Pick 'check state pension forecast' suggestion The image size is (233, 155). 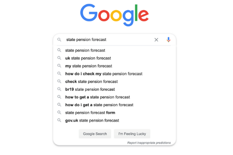114,81
